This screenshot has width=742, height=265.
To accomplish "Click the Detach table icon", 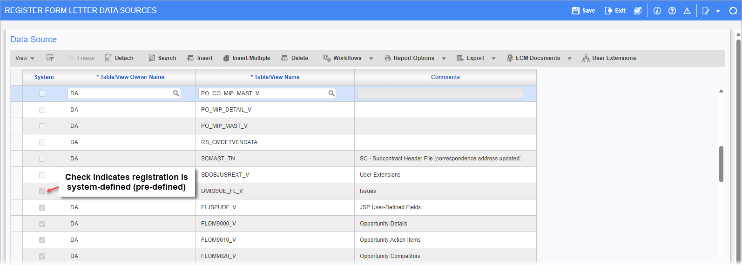I will pos(108,58).
